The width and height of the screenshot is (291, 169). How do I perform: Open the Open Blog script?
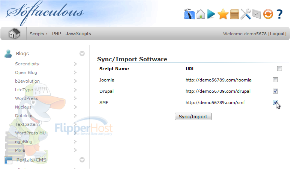tap(26, 72)
